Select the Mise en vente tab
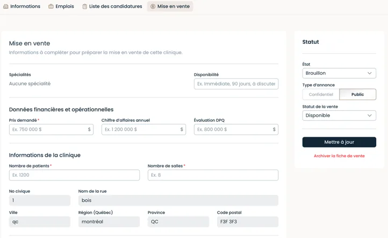The height and width of the screenshot is (238, 388). point(170,6)
